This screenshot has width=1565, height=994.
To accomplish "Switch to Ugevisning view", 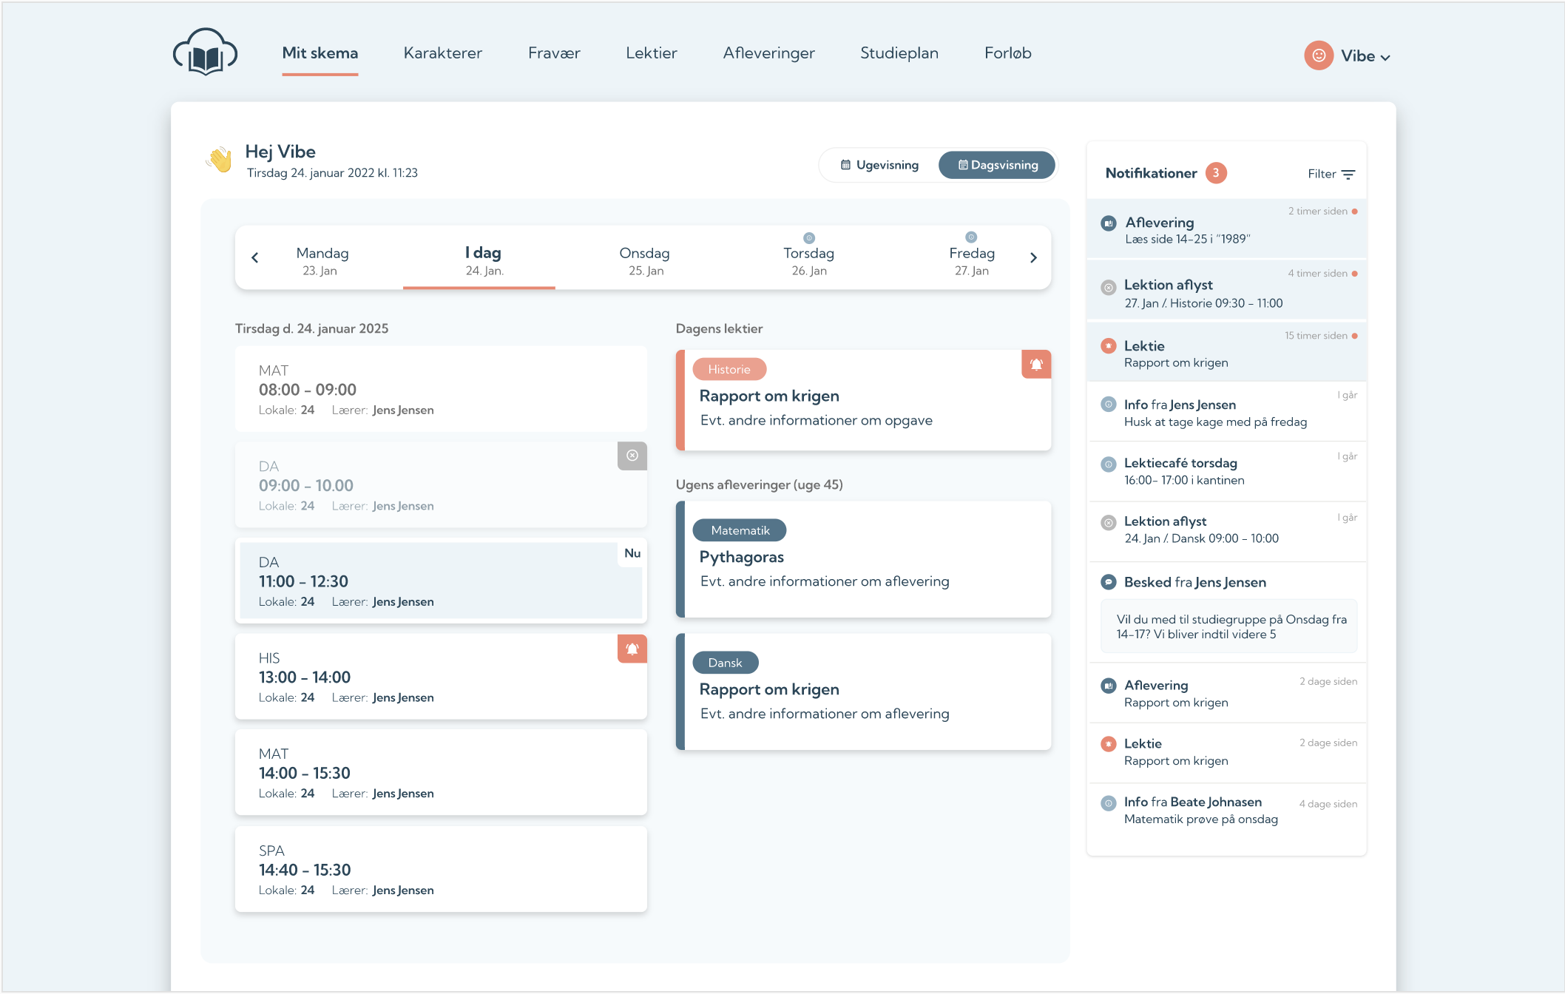I will click(x=879, y=165).
